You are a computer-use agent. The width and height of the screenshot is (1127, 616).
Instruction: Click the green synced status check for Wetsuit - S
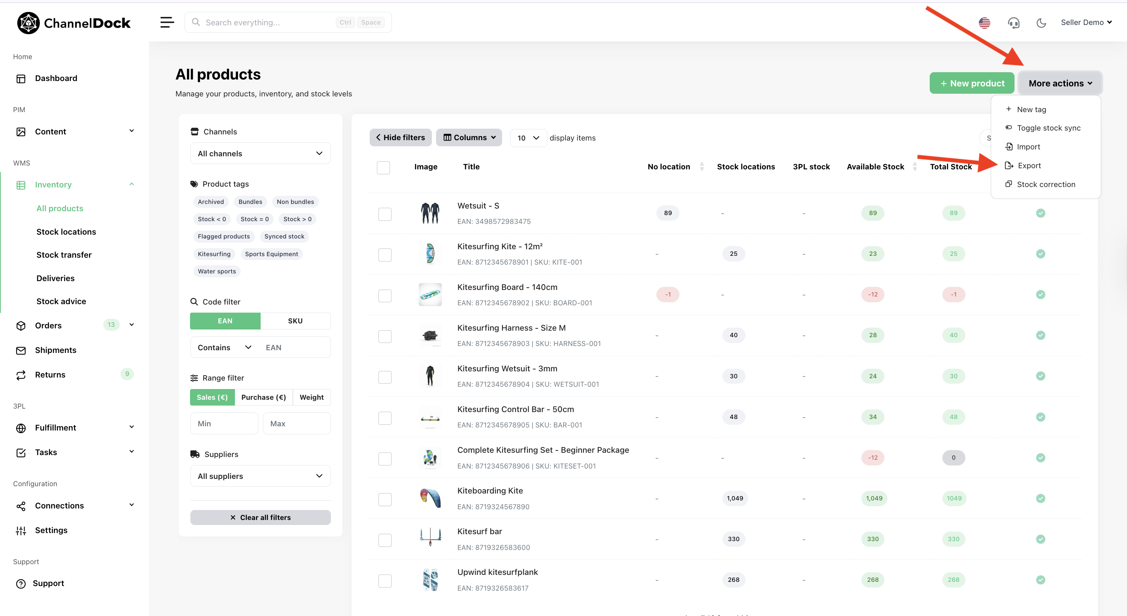(1040, 213)
